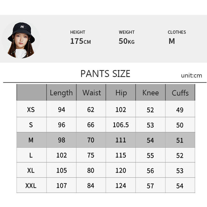
Task: Select the S size row label
Action: tap(31, 125)
